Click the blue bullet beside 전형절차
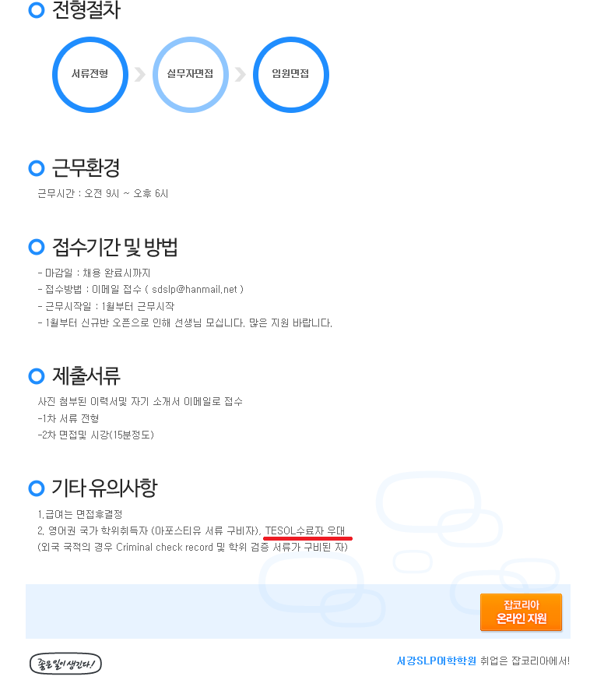This screenshot has width=597, height=680. pos(37,10)
